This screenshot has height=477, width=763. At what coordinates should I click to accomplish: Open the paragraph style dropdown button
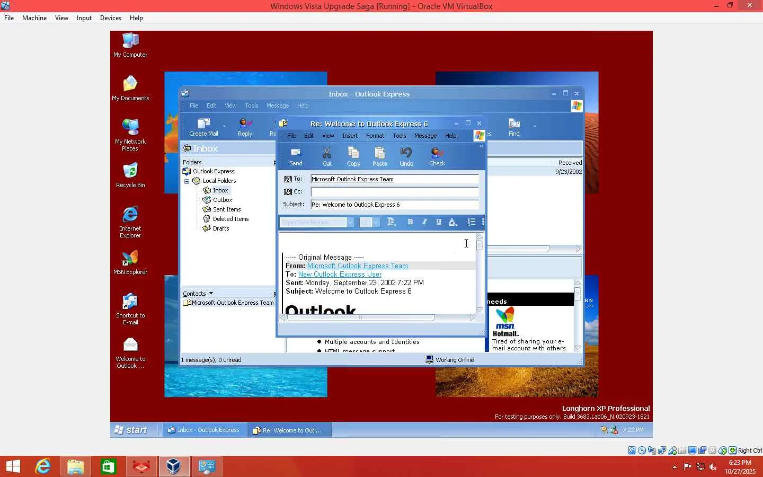(x=392, y=222)
